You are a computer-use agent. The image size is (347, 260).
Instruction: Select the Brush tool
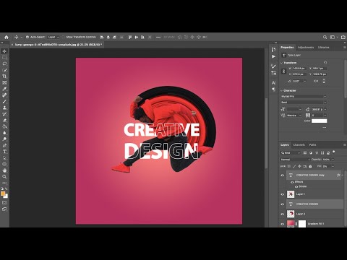(4, 101)
